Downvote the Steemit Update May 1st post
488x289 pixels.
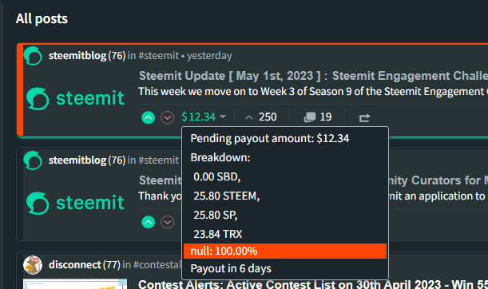168,117
